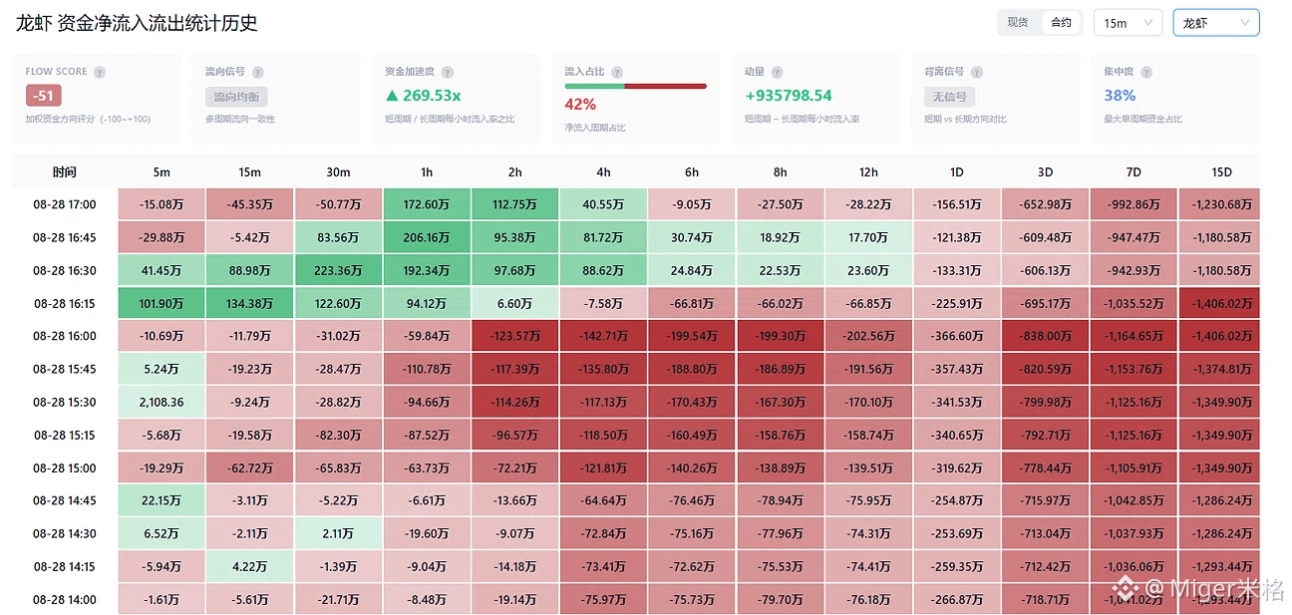Click the -51 flow score badge

(43, 96)
